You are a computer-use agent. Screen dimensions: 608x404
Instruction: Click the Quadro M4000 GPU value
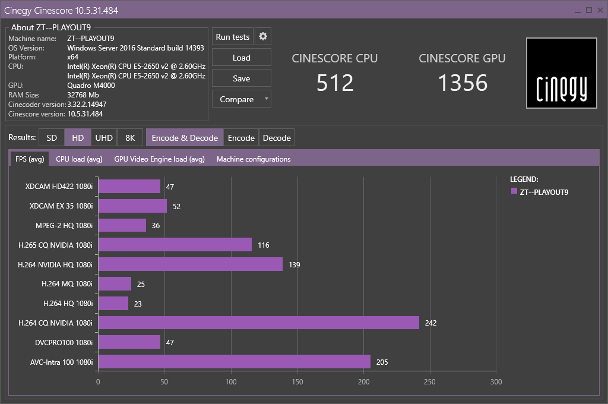(x=91, y=86)
